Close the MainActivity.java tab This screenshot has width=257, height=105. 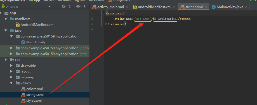tap(246, 7)
